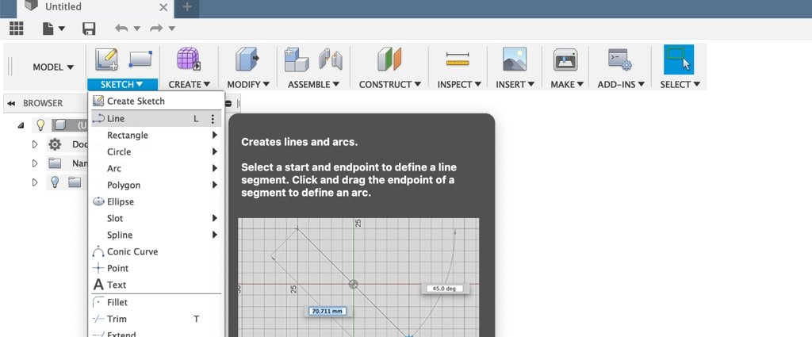Open the CREATE menu

pos(189,84)
